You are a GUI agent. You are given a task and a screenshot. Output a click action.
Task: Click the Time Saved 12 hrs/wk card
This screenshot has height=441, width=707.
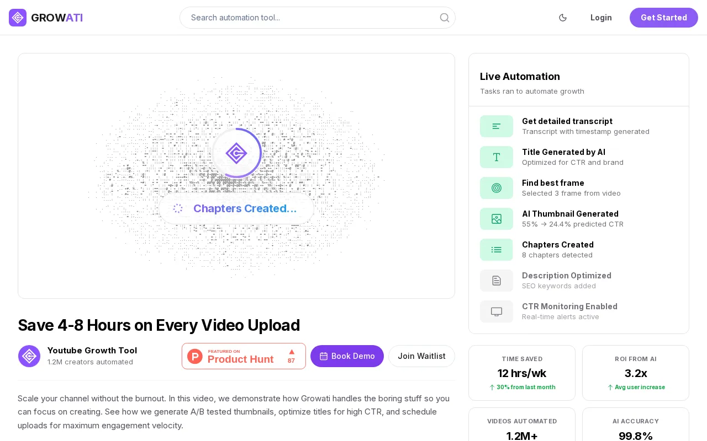pos(522,373)
